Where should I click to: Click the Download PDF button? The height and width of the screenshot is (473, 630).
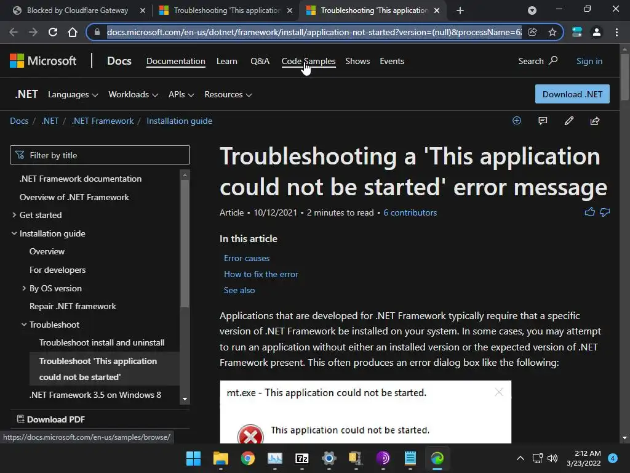point(51,419)
